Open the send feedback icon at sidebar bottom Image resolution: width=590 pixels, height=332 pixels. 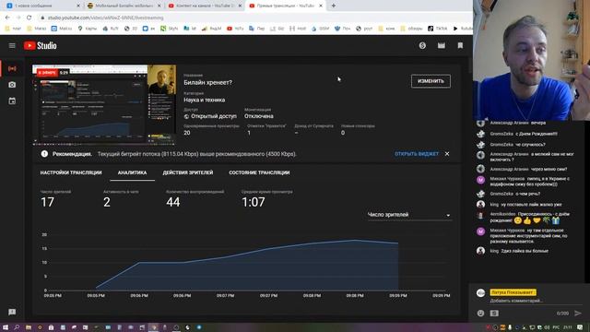[12, 312]
